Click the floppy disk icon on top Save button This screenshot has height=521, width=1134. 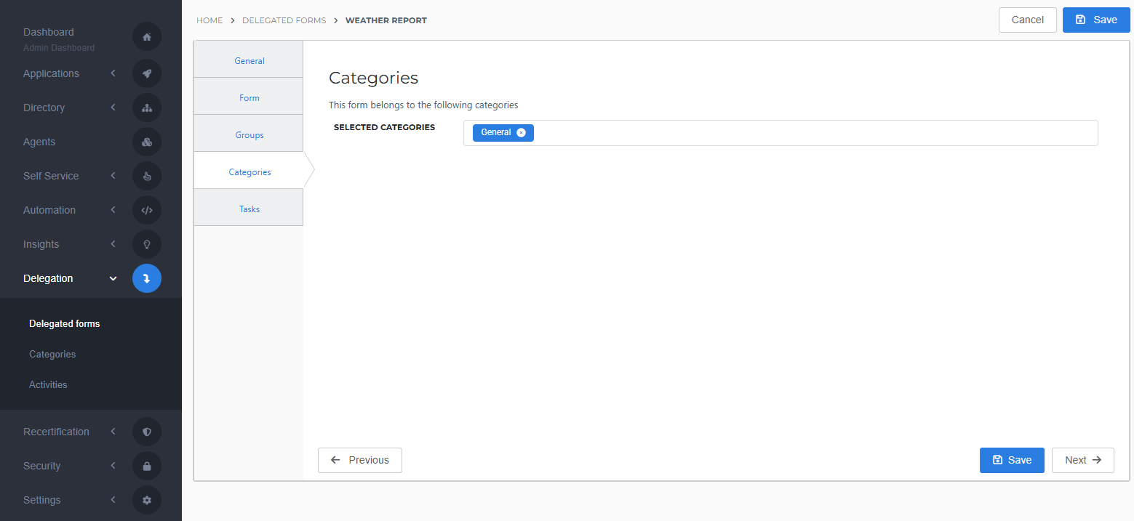tap(1079, 20)
